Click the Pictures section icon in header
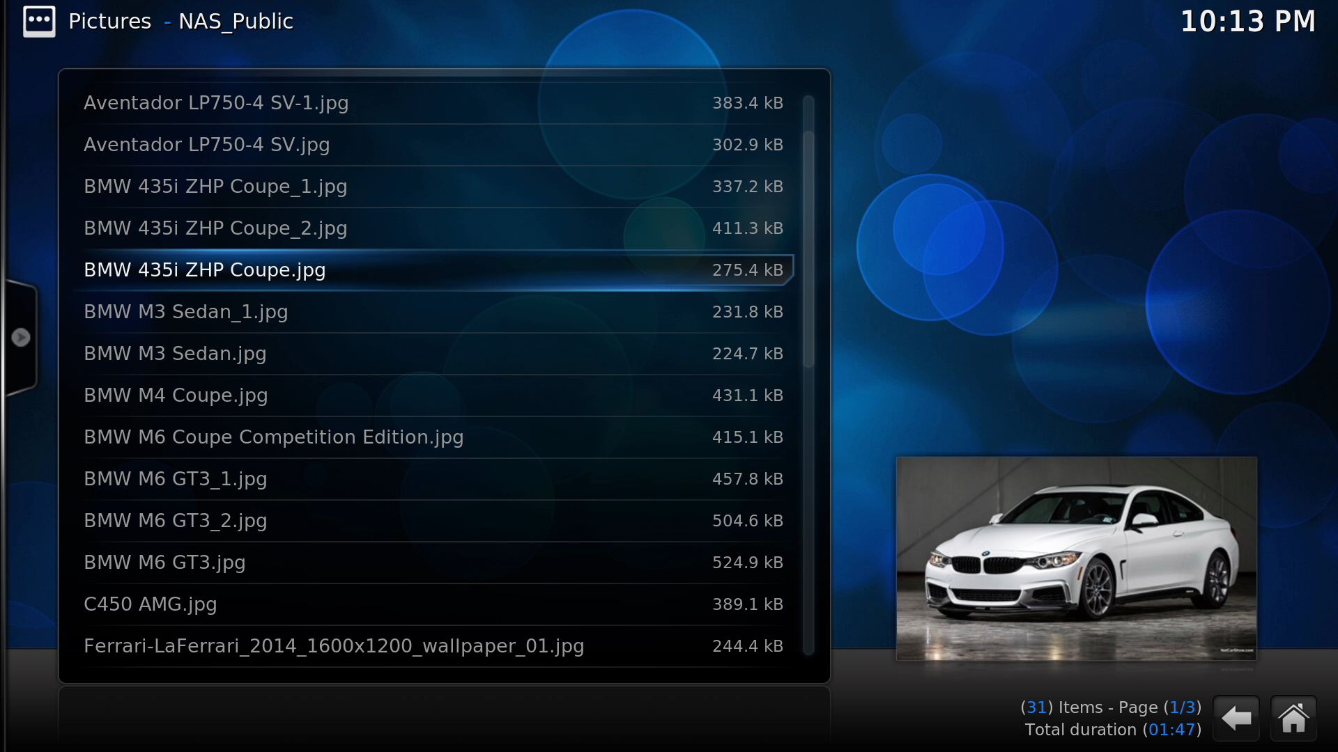Image resolution: width=1338 pixels, height=752 pixels. coord(39,21)
